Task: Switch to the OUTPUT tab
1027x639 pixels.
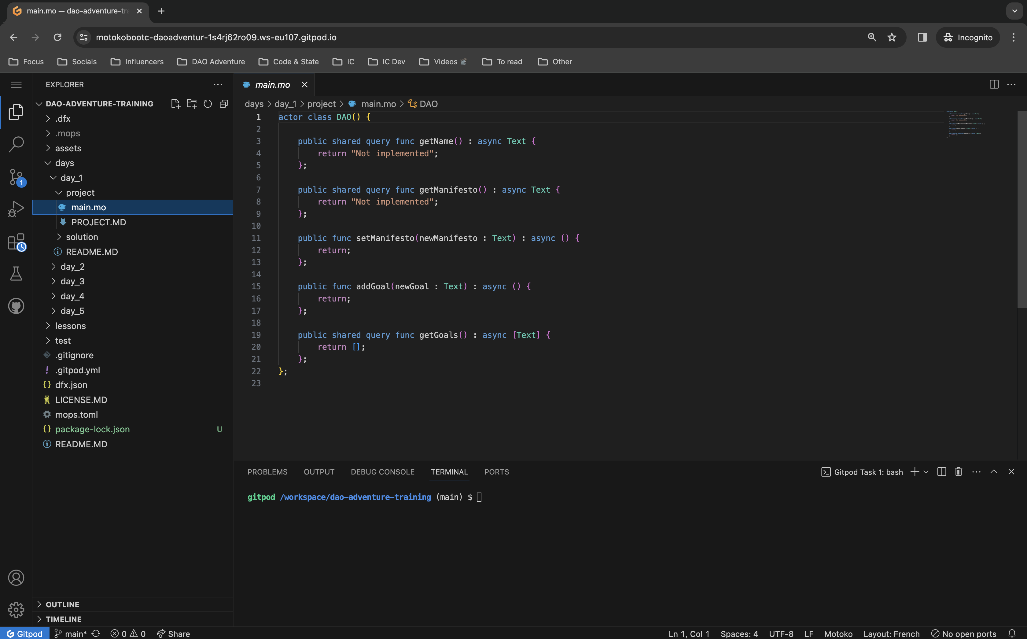Action: pyautogui.click(x=319, y=472)
